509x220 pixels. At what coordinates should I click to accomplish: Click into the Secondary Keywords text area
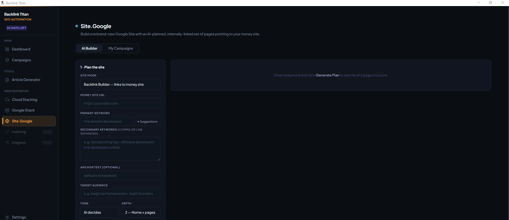point(120,149)
